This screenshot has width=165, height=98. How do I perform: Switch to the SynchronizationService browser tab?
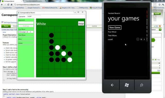pos(34,1)
